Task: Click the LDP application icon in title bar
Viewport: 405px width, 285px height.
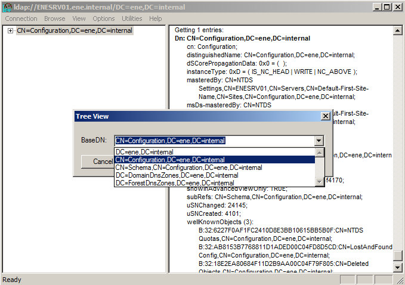Action: pos(7,7)
